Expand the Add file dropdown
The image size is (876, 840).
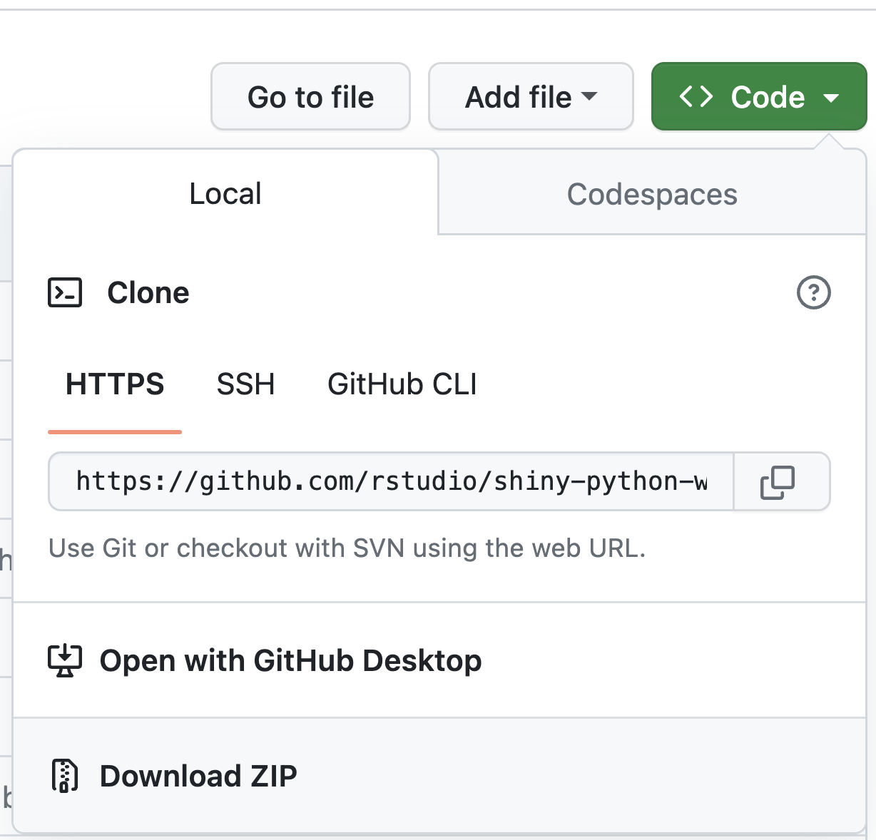point(531,96)
